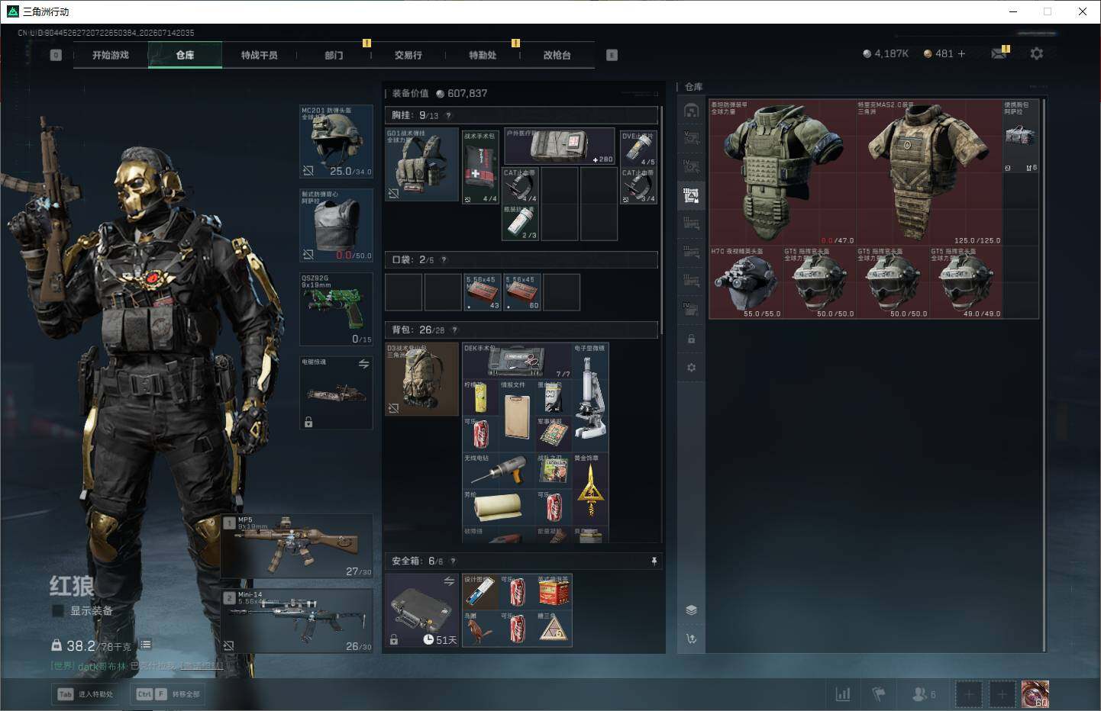Image resolution: width=1101 pixels, height=711 pixels.
Task: Click the warehouse auto-sort icon at sidebar bottom
Action: (691, 639)
